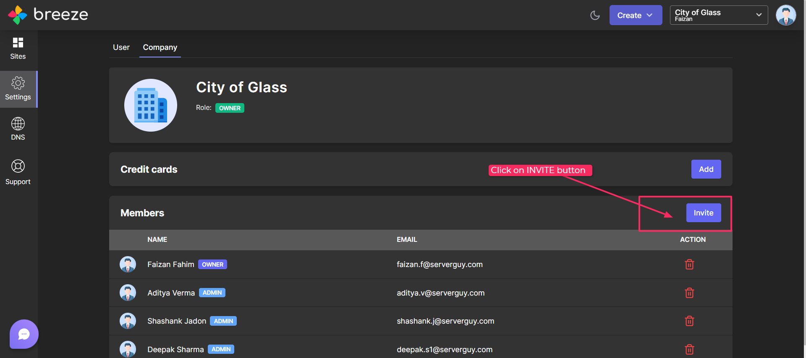Click Aditya Verma's avatar
806x358 pixels.
tap(128, 293)
